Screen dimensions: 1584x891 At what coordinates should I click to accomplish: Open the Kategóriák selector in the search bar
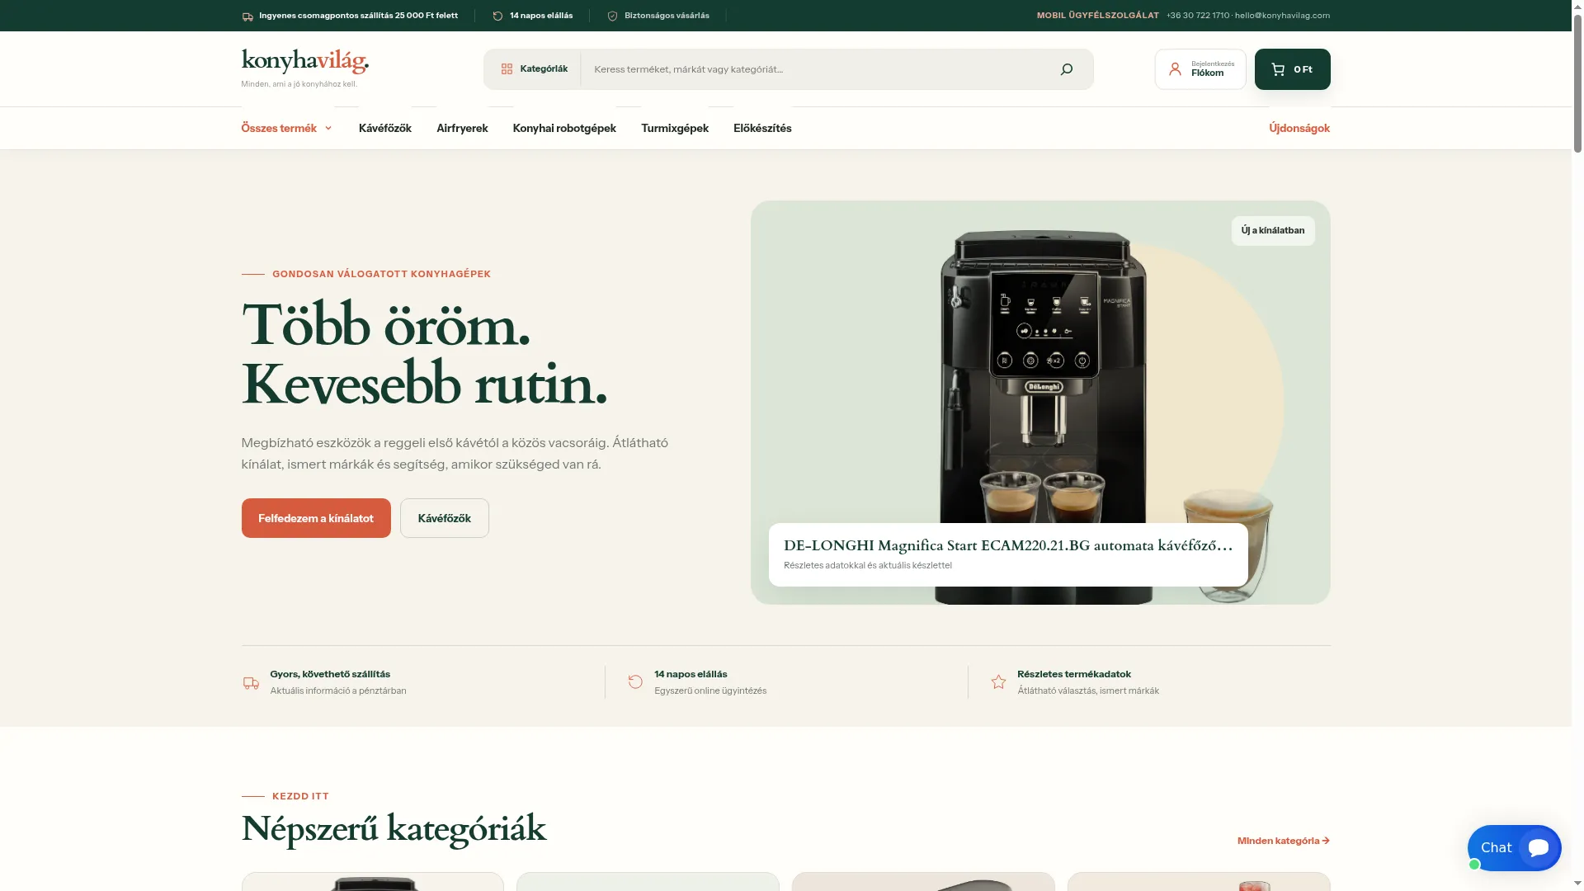(534, 69)
